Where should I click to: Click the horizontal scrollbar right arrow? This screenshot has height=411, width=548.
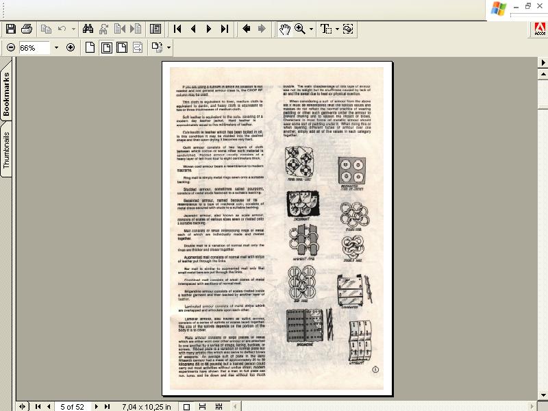click(x=533, y=406)
